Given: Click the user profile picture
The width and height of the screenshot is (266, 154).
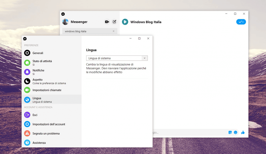Looking at the screenshot, I should (65, 22).
